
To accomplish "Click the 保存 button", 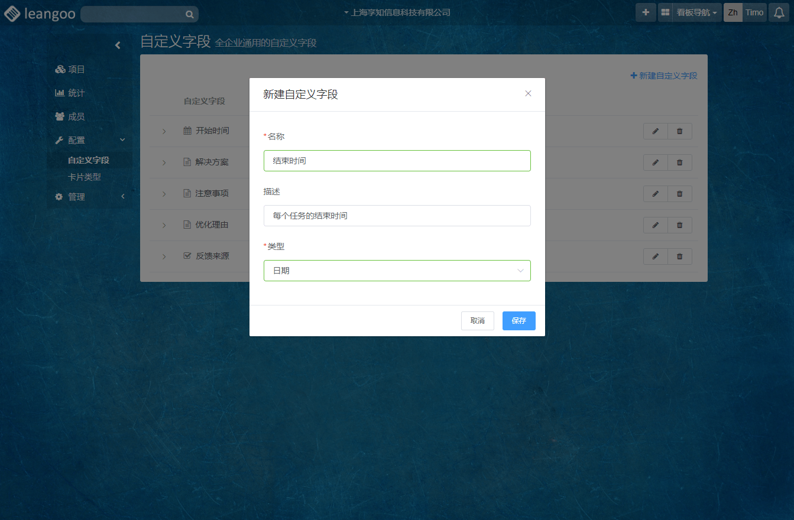I will (x=518, y=321).
